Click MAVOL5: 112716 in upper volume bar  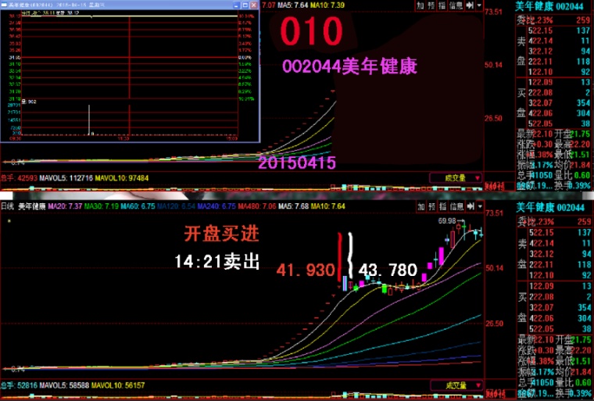66,177
